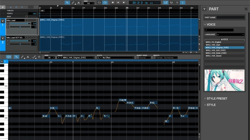250x140 pixels.
Task: Click the metronome icon above track list
Action: 22,7
